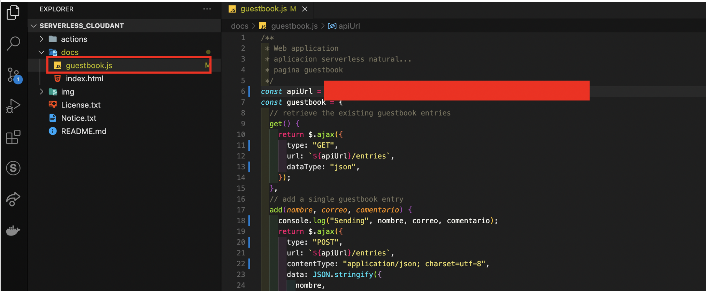Expand the actions folder chevron
Viewport: 706px width, 291px height.
41,39
